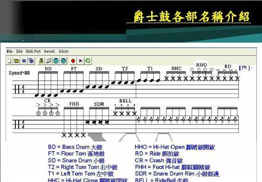This screenshot has width=262, height=182.
Task: Click the first teal MIDI port icon
Action: tap(56, 61)
